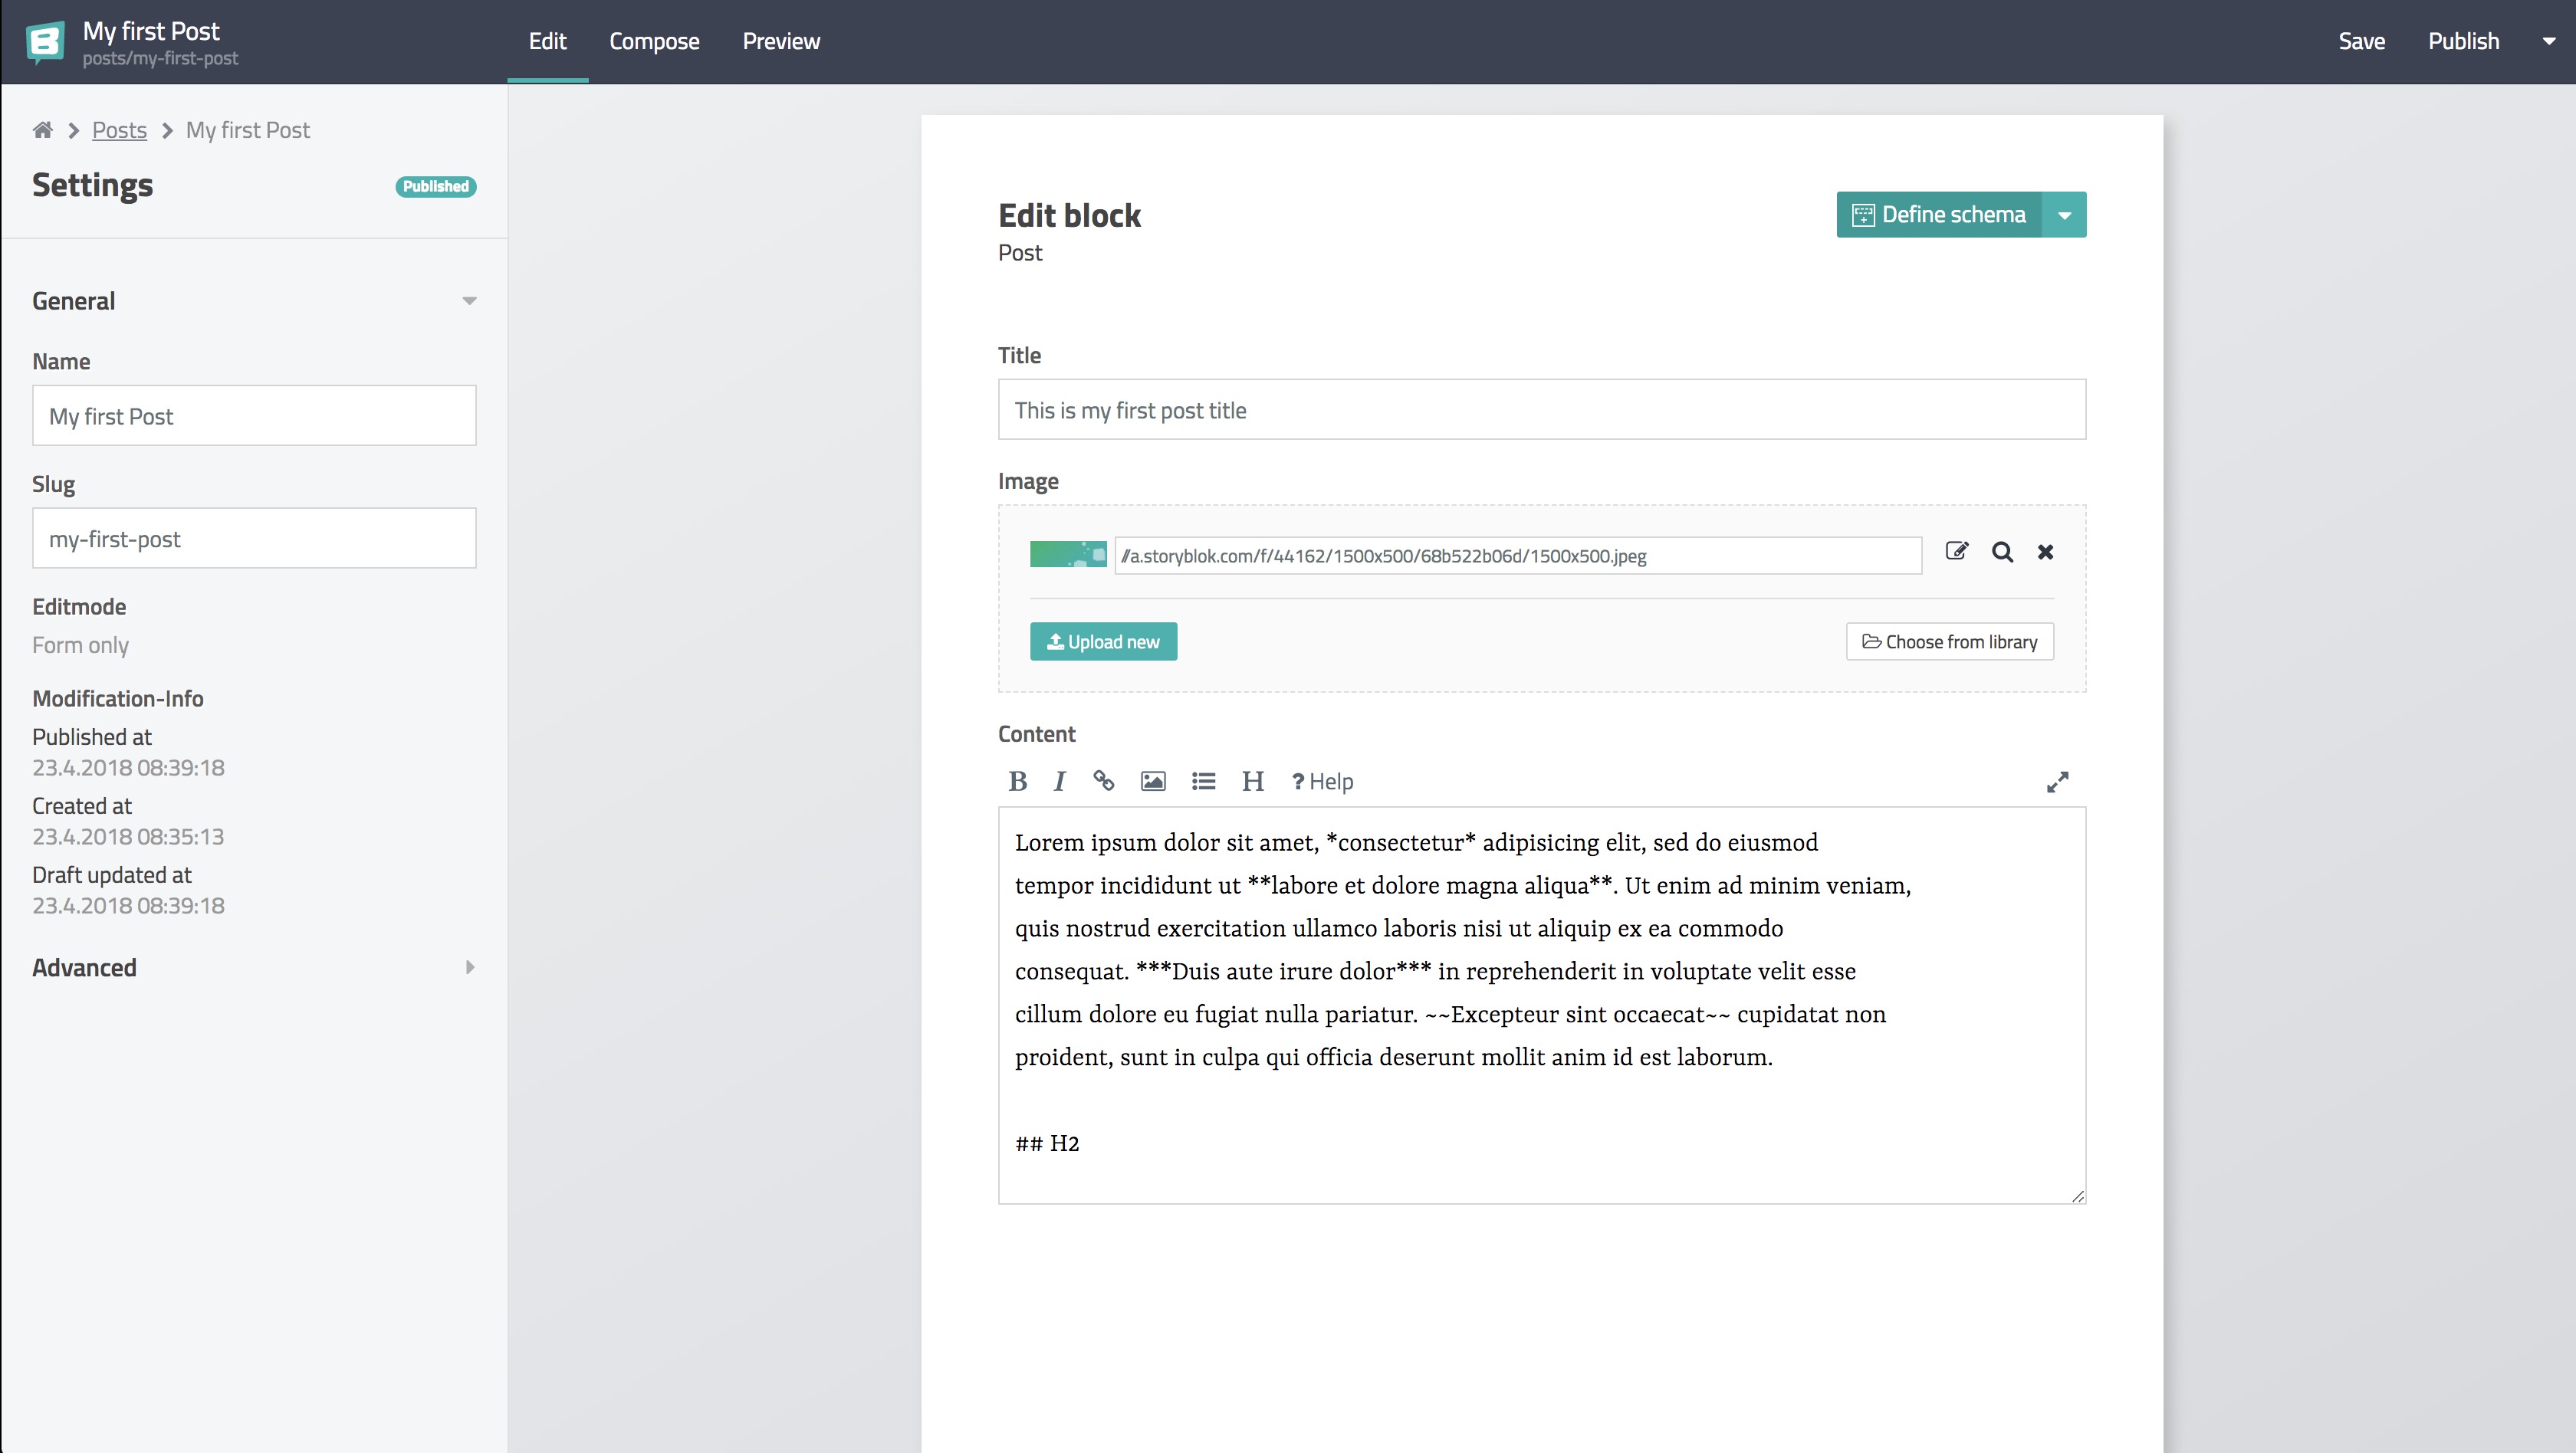2576x1453 pixels.
Task: Click the Image insertion icon
Action: click(x=1152, y=779)
